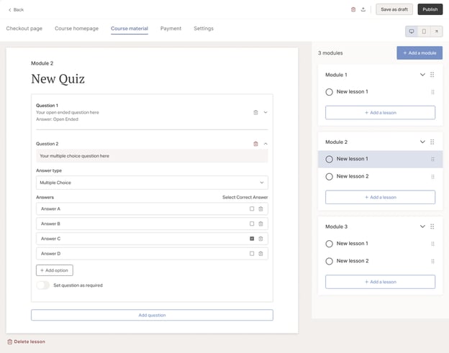Click drag handle of Module 3 New lesson 2
This screenshot has width=449, height=353.
432,261
